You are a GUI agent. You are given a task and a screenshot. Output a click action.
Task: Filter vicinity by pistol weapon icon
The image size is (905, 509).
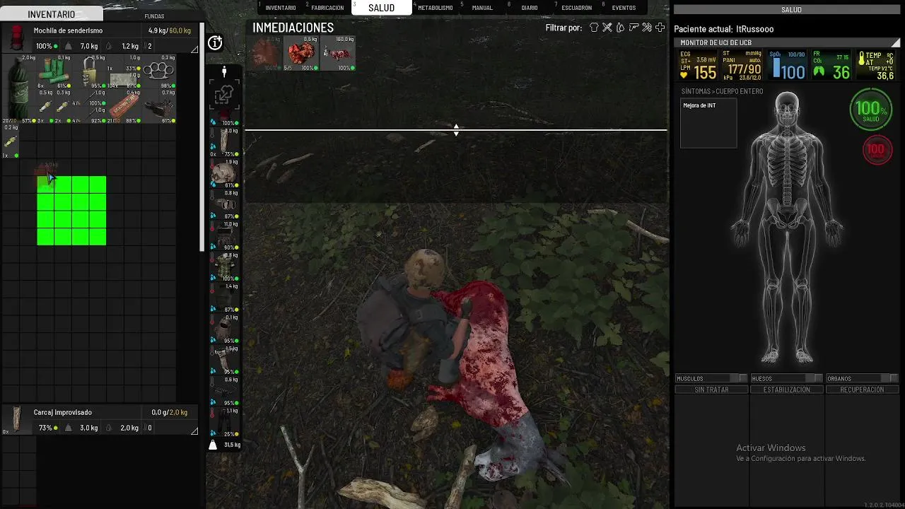[x=633, y=28]
